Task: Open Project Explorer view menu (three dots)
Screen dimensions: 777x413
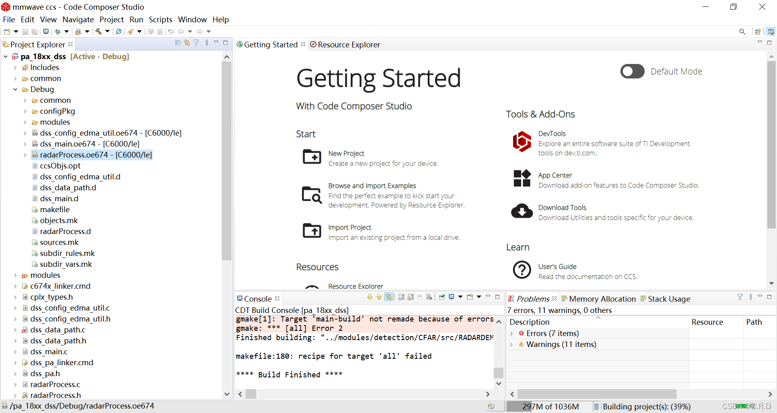Action: point(207,43)
